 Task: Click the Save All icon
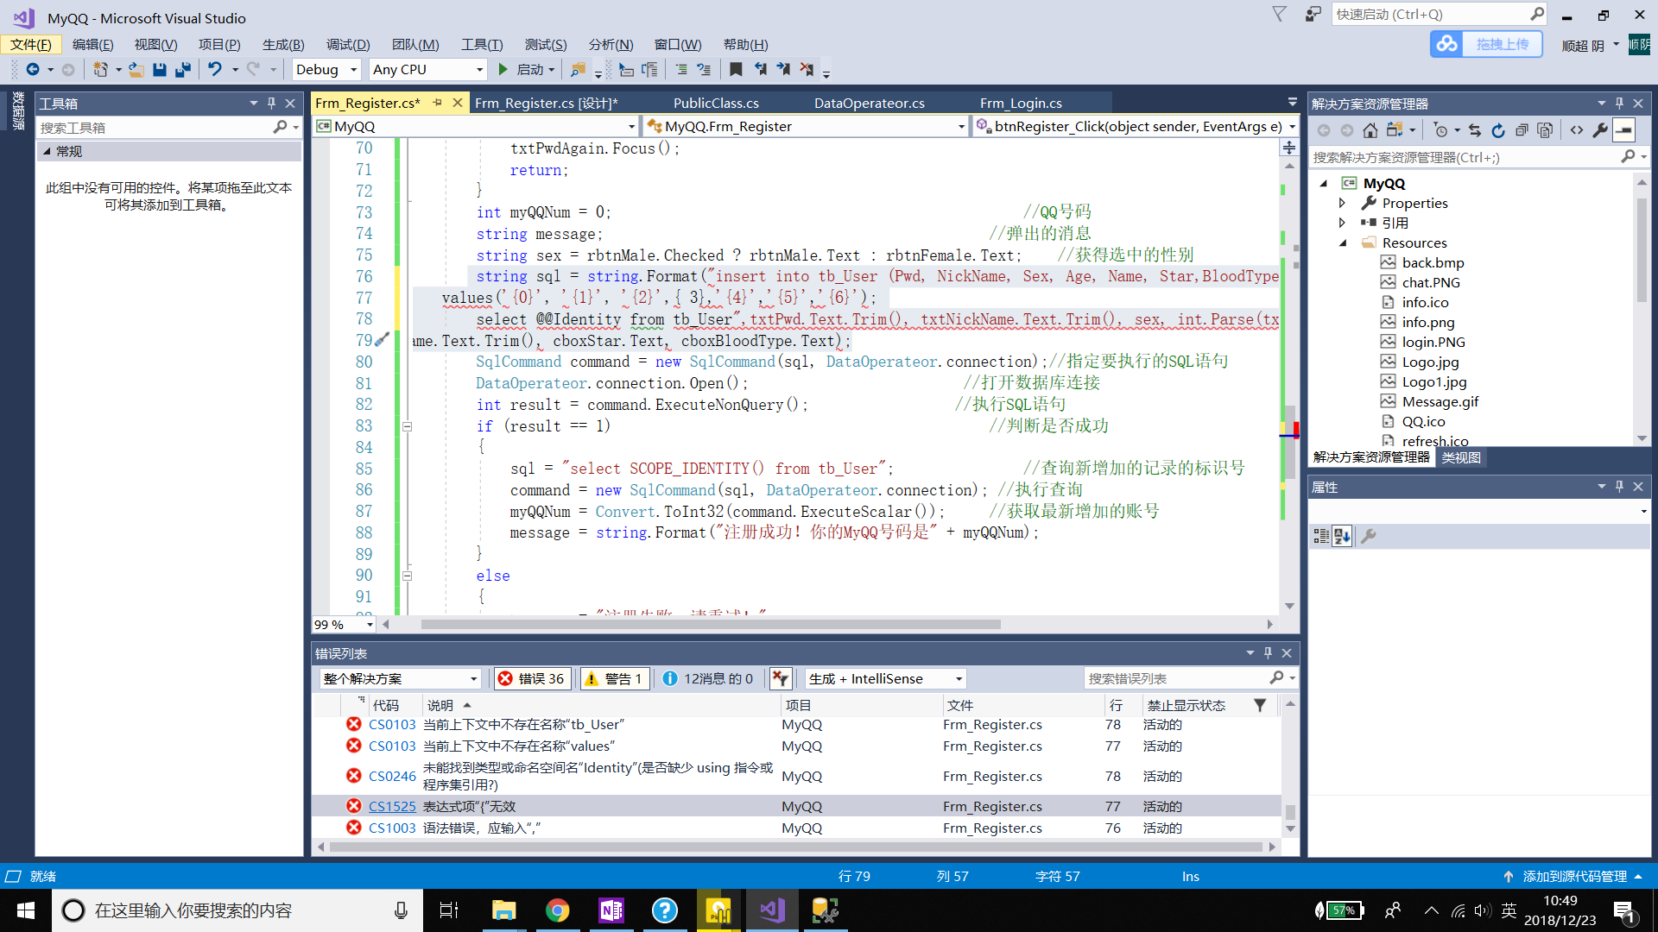point(183,70)
